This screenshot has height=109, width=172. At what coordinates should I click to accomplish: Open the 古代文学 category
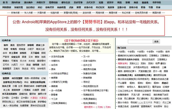click(x=91, y=2)
